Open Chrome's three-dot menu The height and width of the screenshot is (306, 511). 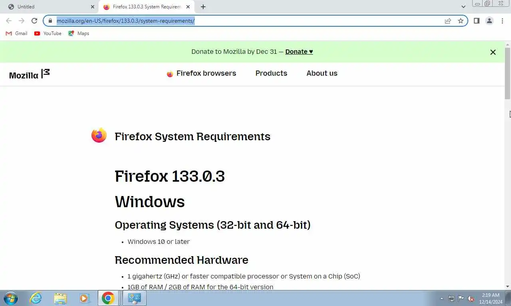[502, 21]
